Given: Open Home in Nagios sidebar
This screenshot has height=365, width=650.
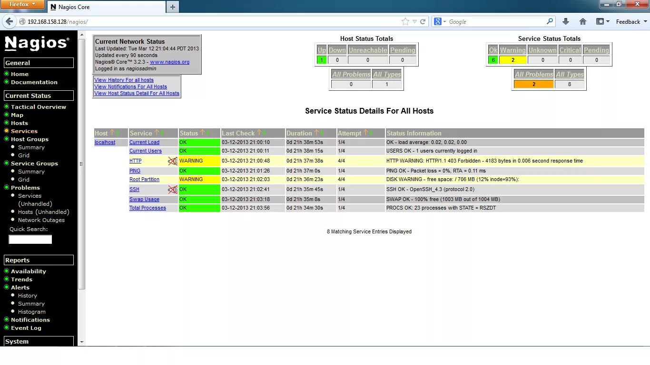Looking at the screenshot, I should pyautogui.click(x=20, y=74).
